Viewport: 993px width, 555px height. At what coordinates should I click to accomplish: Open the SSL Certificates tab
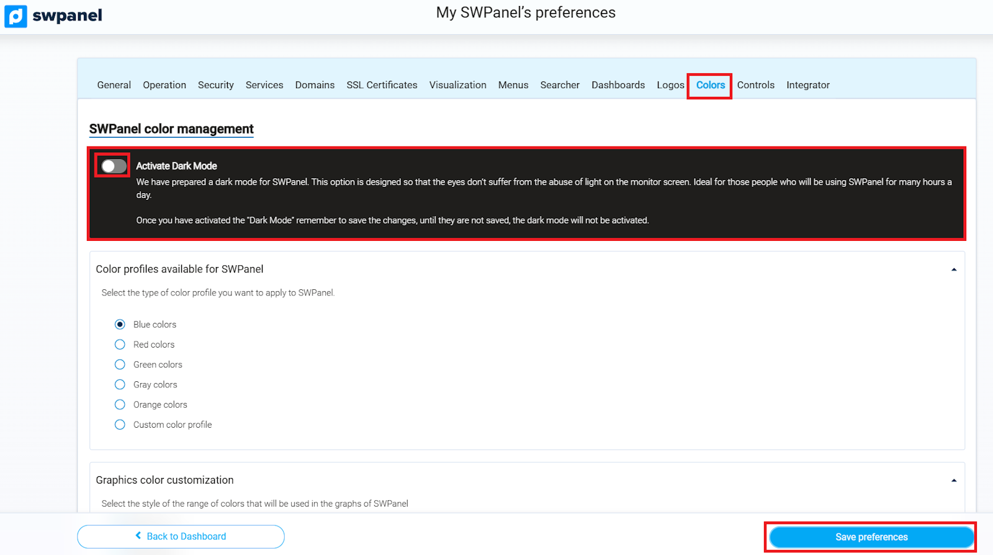(382, 85)
